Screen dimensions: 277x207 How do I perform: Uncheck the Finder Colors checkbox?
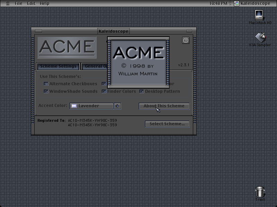pyautogui.click(x=104, y=91)
